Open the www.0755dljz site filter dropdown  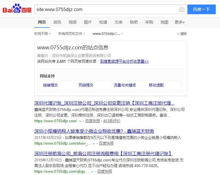tap(108, 34)
